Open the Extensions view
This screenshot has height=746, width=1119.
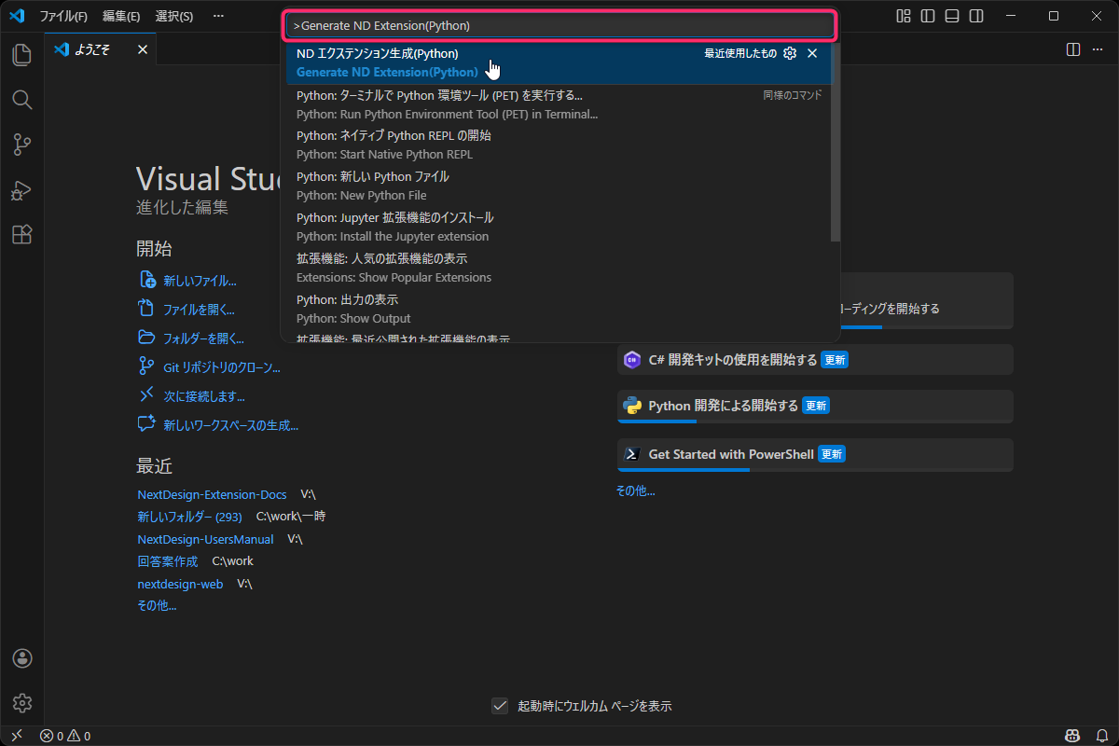[21, 234]
